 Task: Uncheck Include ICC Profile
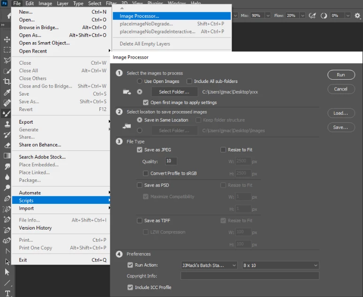coord(130,287)
